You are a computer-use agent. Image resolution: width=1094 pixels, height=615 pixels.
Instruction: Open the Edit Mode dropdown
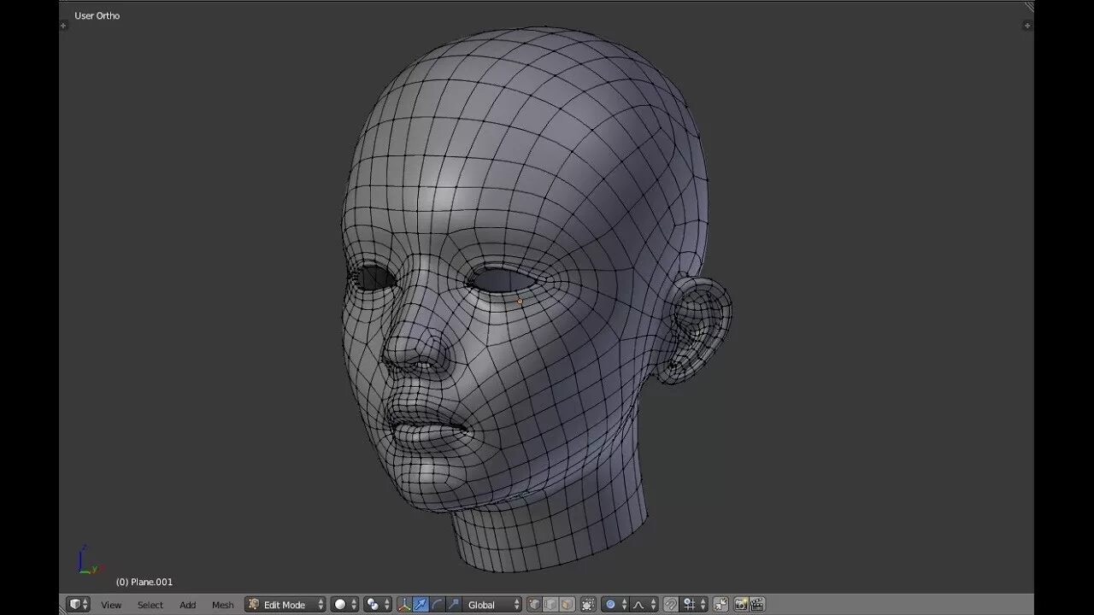point(285,605)
